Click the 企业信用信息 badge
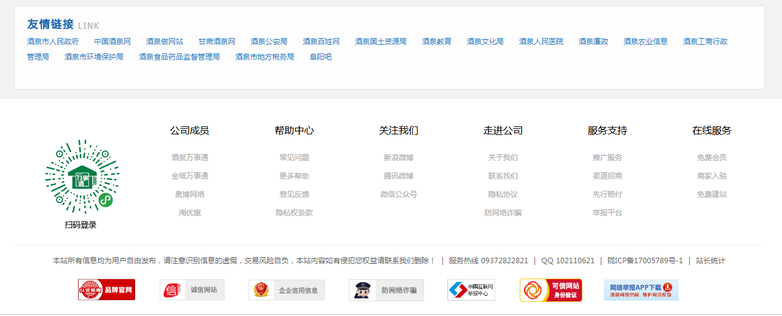The image size is (782, 316). click(x=286, y=290)
